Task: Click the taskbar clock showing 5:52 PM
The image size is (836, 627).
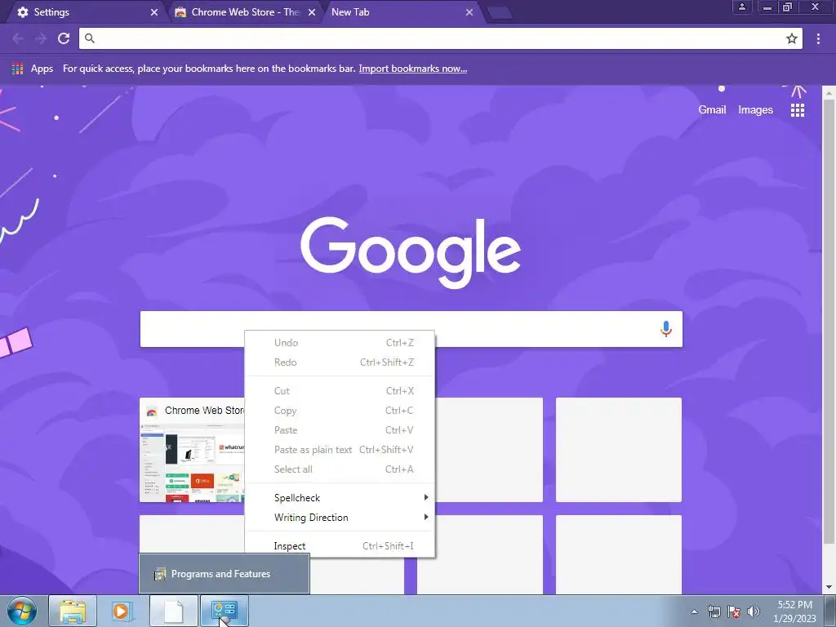Action: coord(794,611)
